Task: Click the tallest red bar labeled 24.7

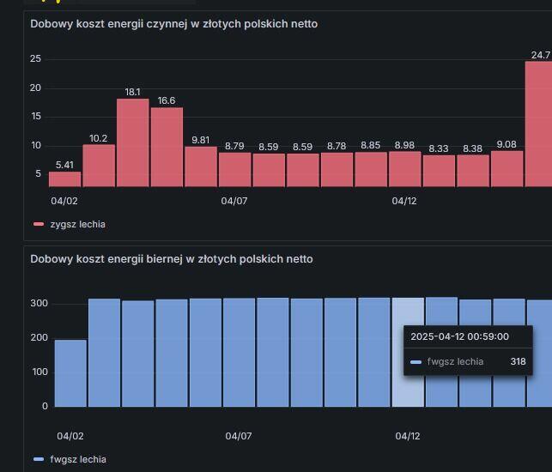Action: pos(539,124)
